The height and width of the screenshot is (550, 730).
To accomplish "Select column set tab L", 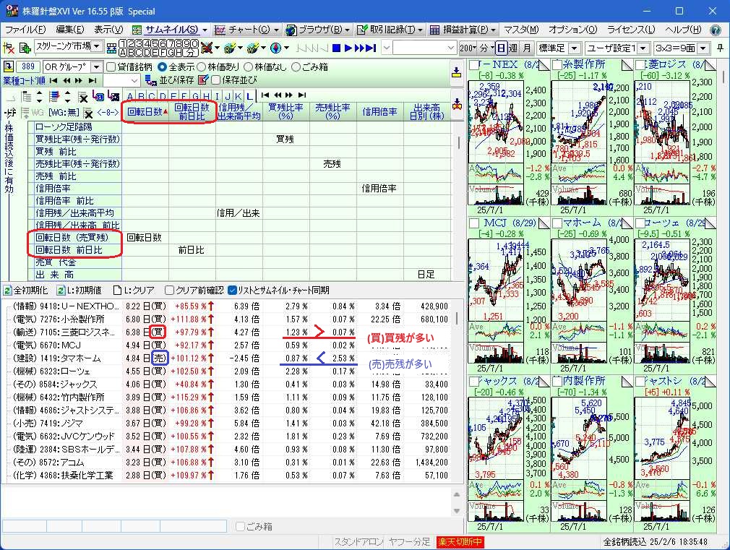I will 249,96.
